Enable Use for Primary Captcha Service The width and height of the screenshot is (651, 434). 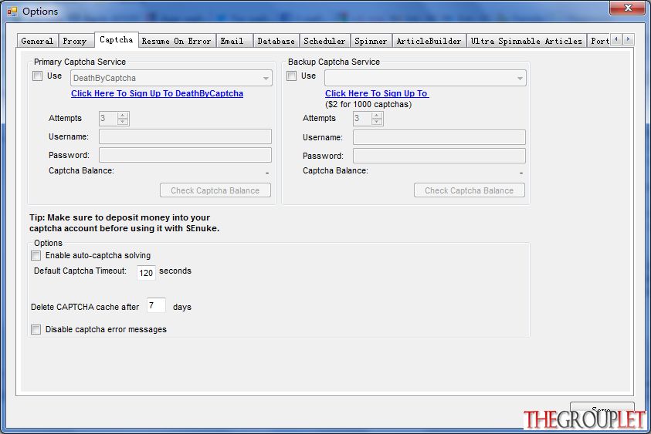pyautogui.click(x=37, y=76)
